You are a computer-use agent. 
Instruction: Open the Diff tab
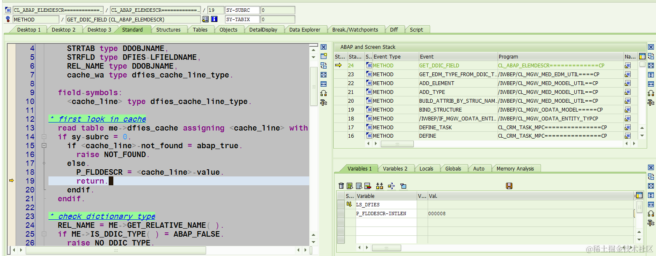[394, 29]
